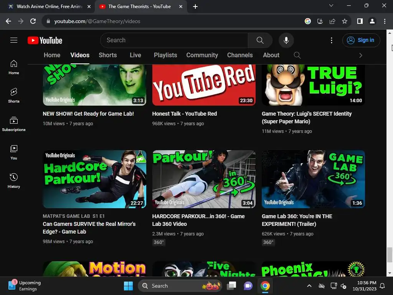Click the YouTube search input field
The image size is (393, 295).
174,40
